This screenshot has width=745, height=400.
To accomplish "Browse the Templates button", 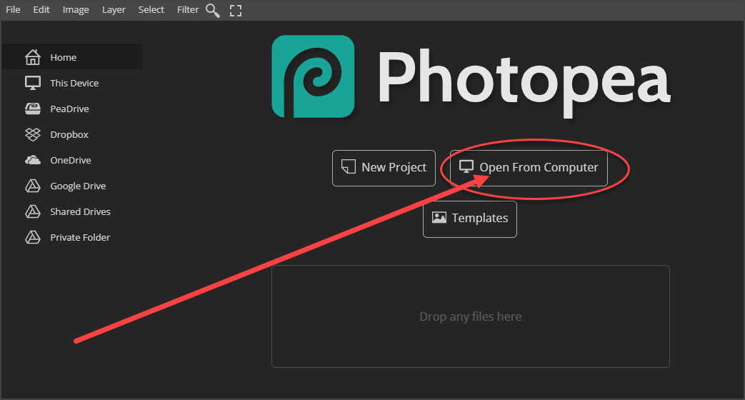I will coord(470,219).
